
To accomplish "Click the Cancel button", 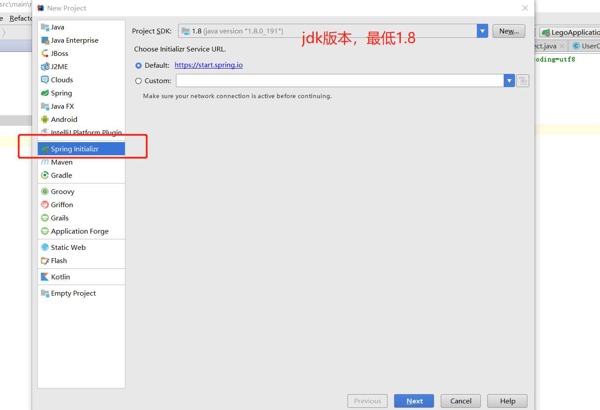I will click(x=461, y=401).
